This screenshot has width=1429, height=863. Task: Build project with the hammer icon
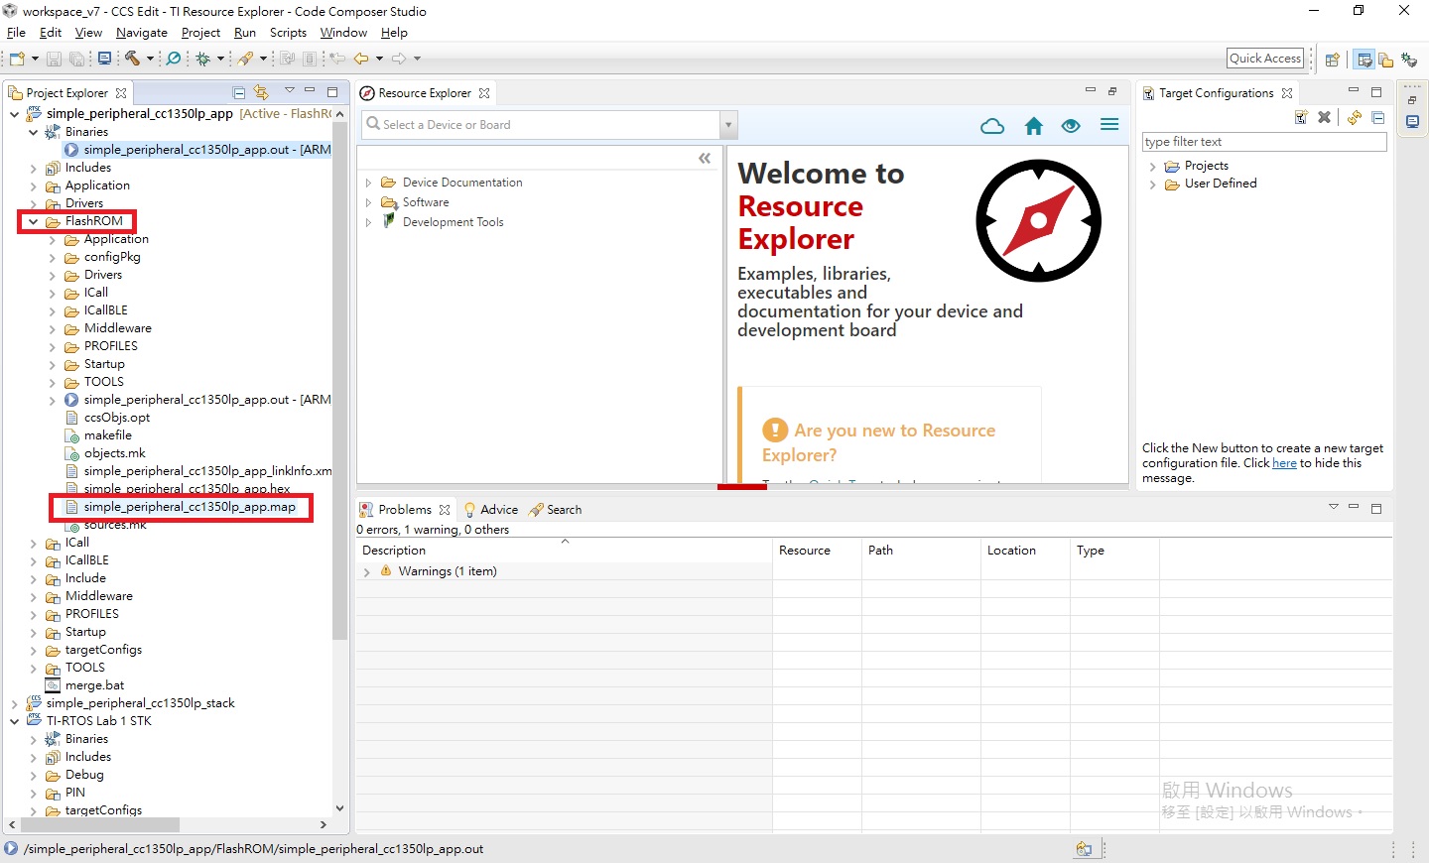[x=132, y=59]
